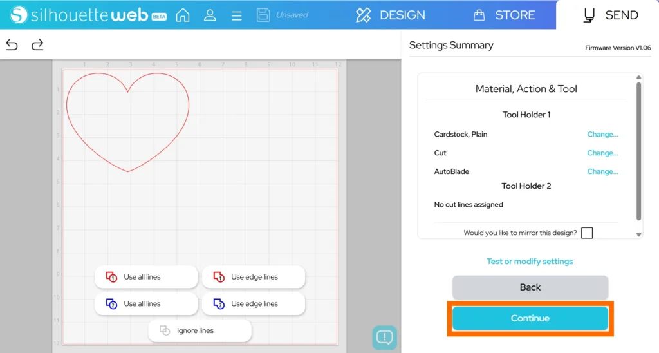Select blue Use edge lines option
Image resolution: width=659 pixels, height=353 pixels.
[x=253, y=304]
